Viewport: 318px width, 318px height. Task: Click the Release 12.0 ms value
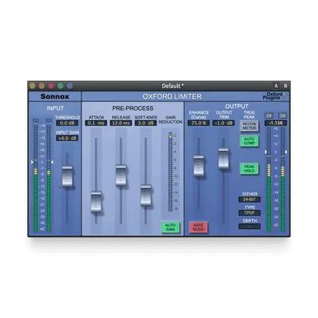121,123
